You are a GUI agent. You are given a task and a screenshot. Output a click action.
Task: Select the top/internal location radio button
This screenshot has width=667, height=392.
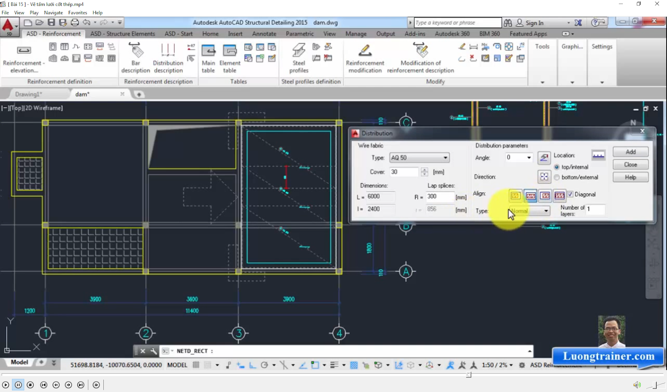(x=557, y=167)
